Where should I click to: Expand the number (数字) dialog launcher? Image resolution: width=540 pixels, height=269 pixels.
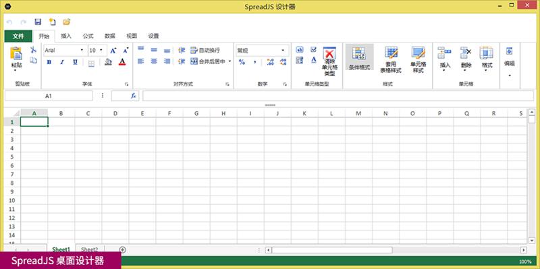pos(285,84)
